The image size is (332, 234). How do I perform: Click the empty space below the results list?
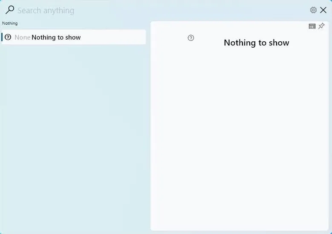pos(72,136)
